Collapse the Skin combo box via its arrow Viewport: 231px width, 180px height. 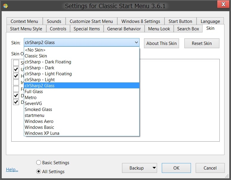click(x=136, y=43)
